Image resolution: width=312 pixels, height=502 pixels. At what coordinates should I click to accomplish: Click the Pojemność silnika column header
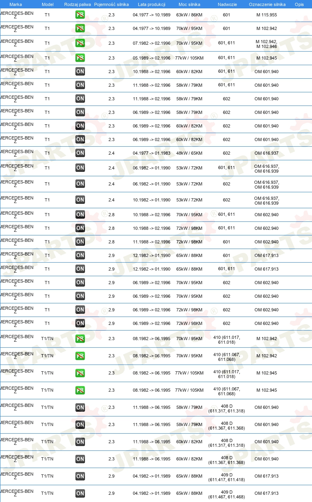[x=111, y=4]
